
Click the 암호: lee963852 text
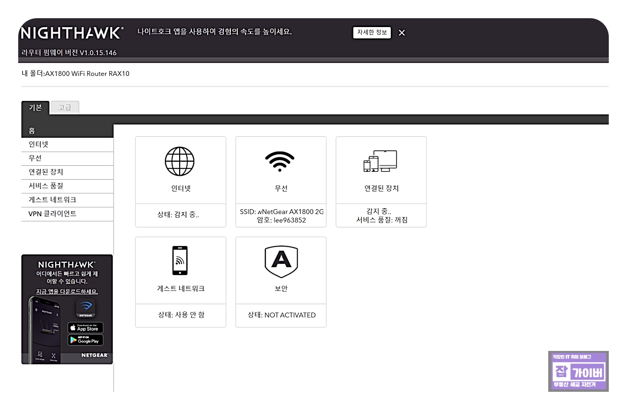(x=281, y=220)
